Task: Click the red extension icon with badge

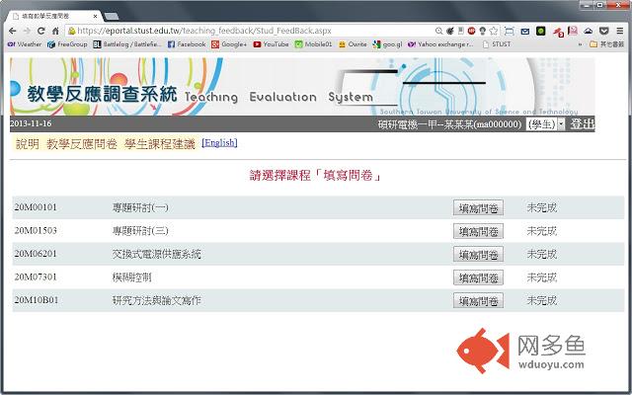Action: [558, 32]
